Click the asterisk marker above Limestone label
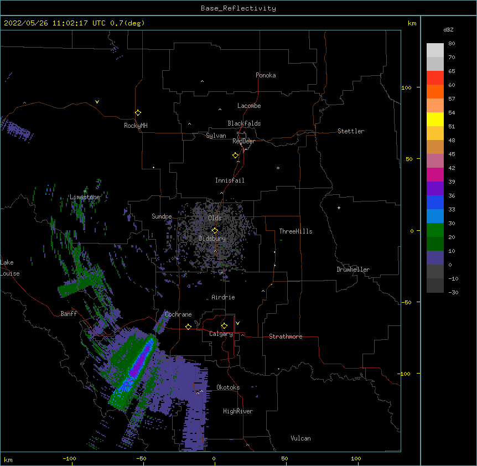Viewport: 477px width, 466px height. (85, 191)
